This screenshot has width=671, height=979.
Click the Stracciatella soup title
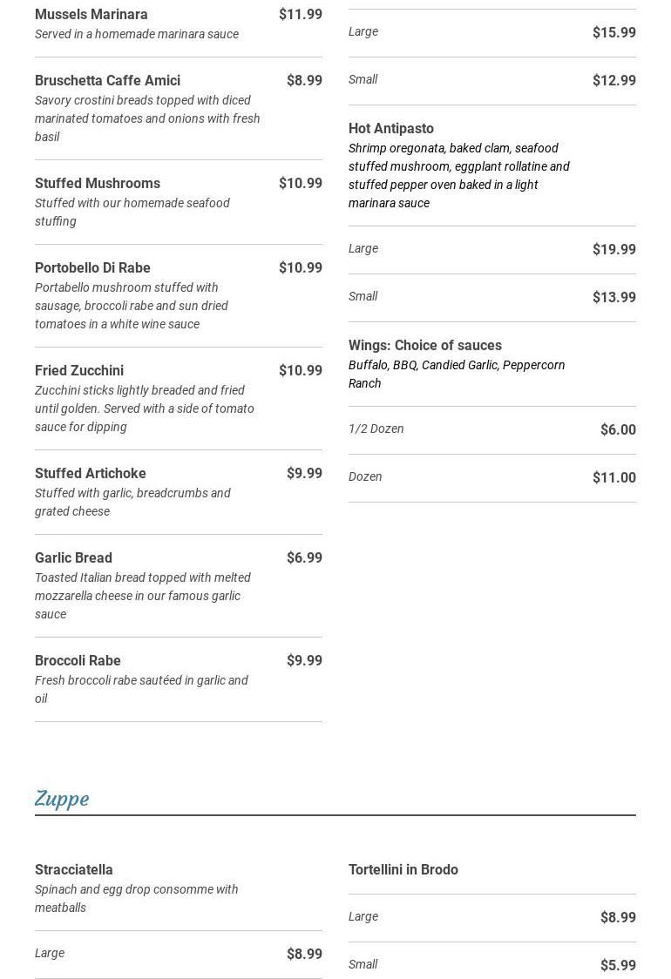pos(74,870)
